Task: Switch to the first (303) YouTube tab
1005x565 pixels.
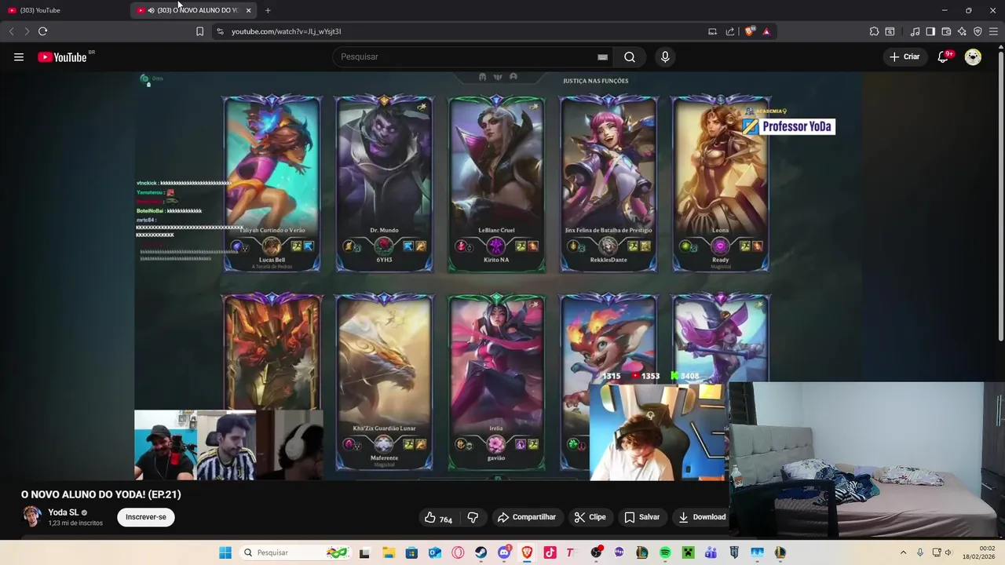Action: pos(64,10)
